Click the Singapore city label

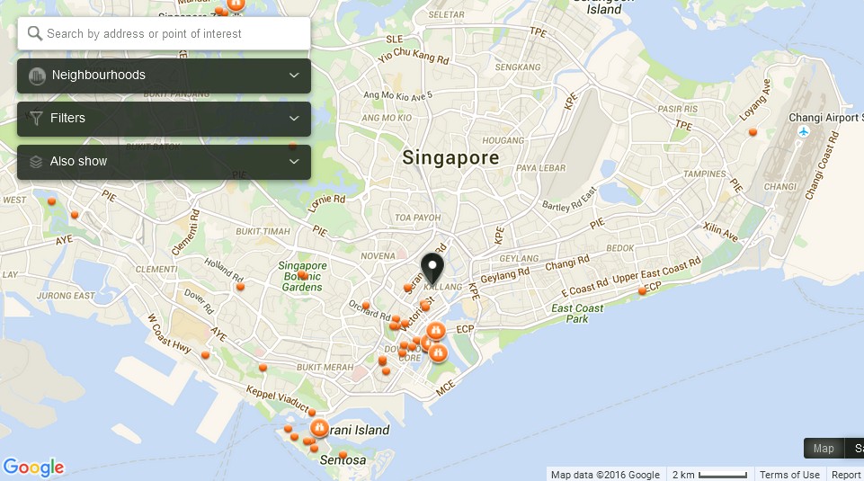(x=450, y=157)
